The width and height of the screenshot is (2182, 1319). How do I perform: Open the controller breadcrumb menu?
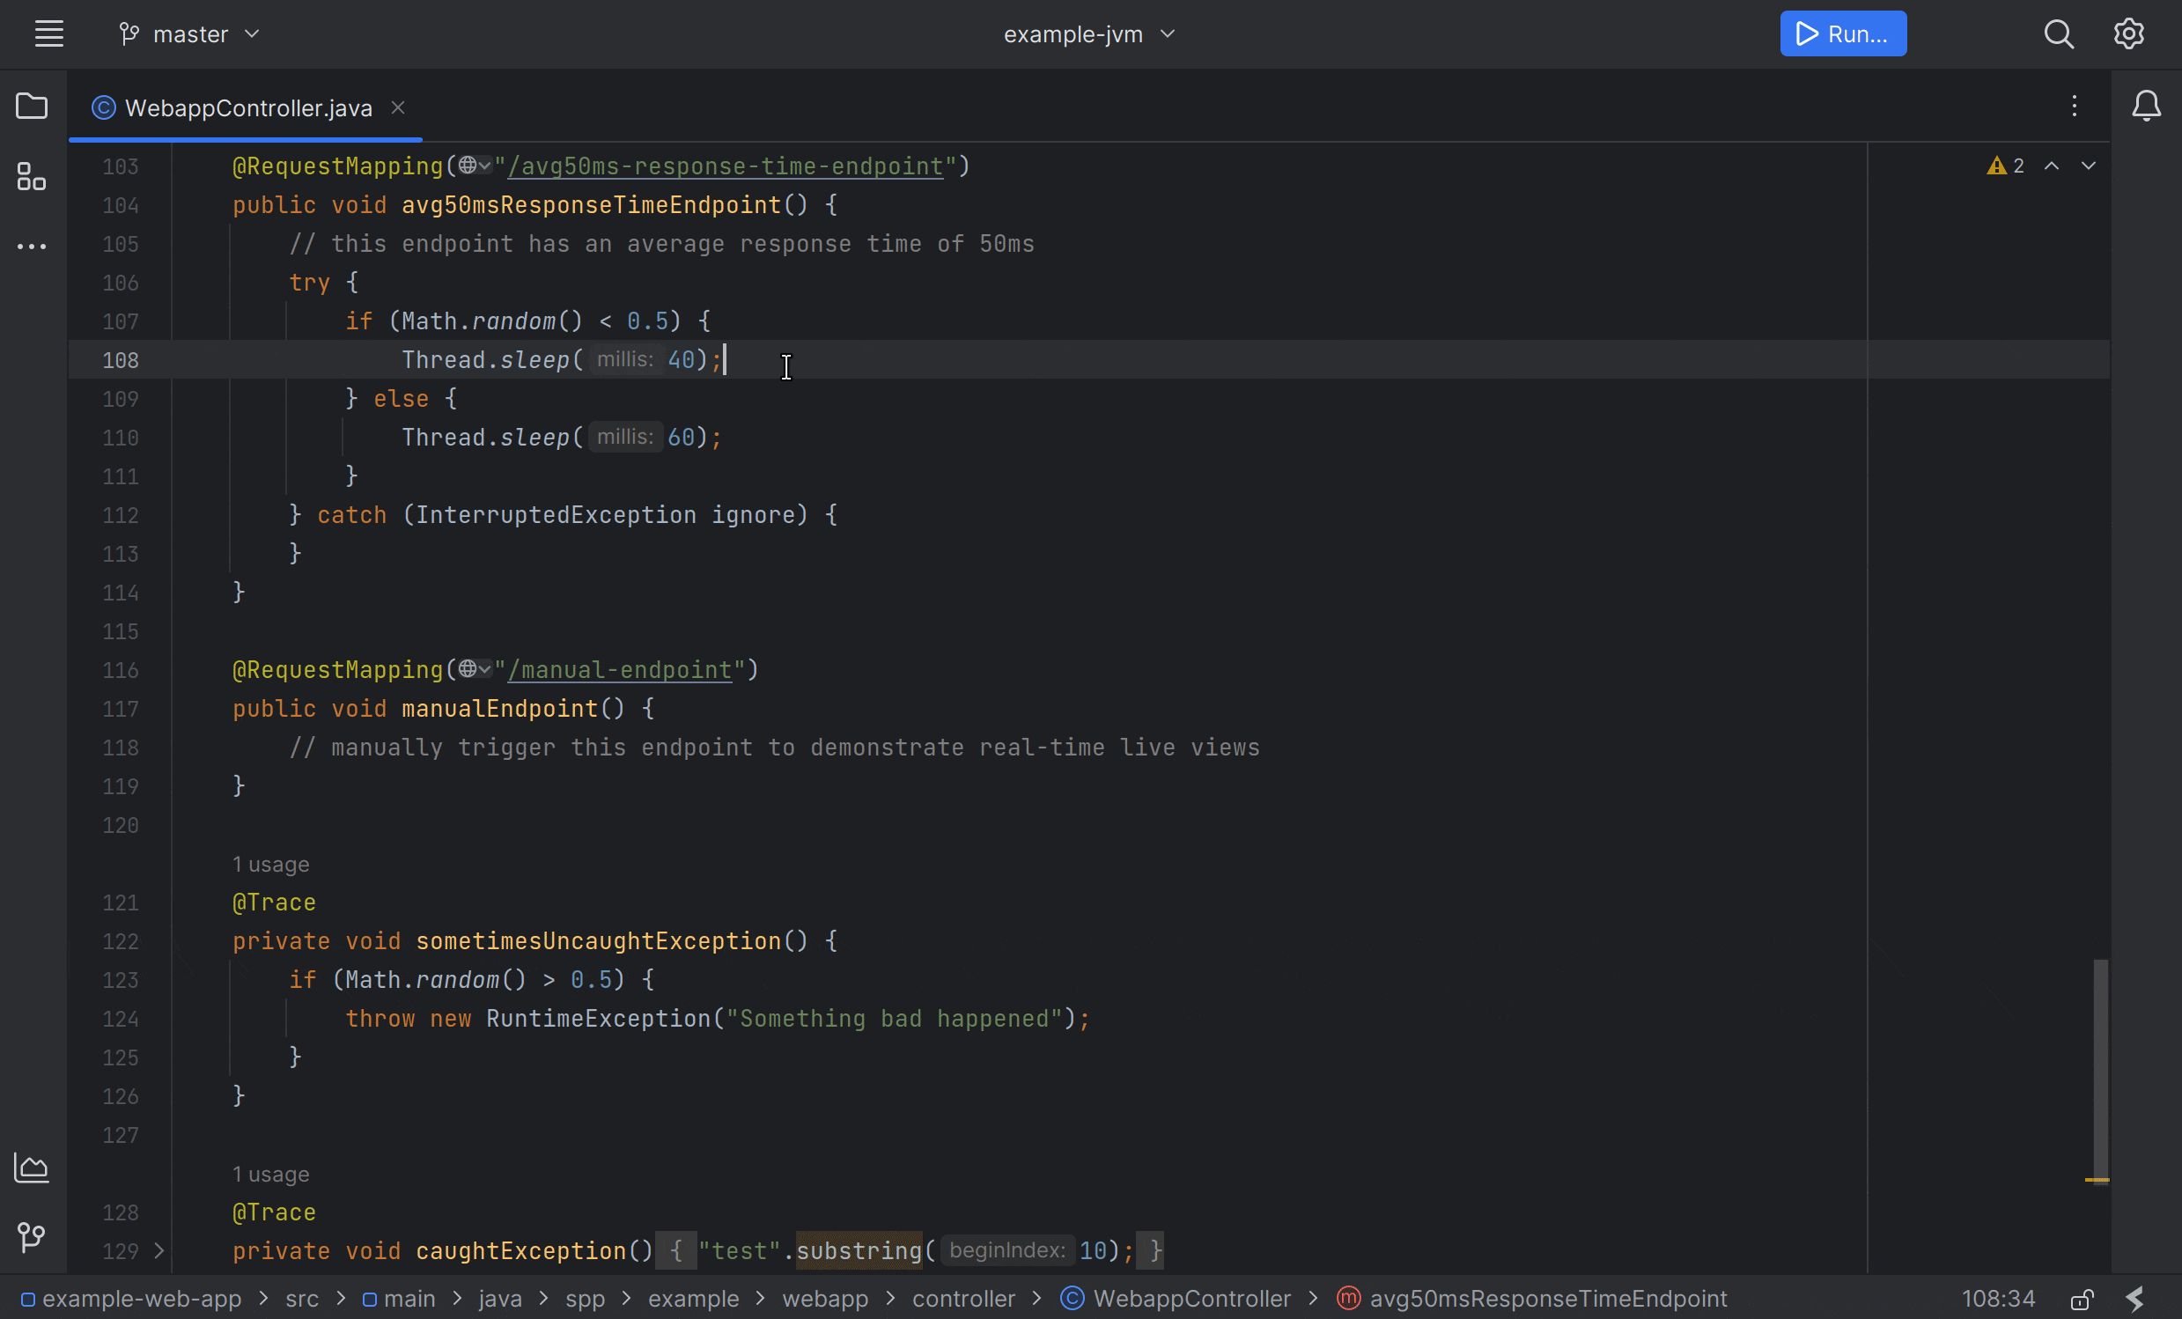coord(963,1299)
